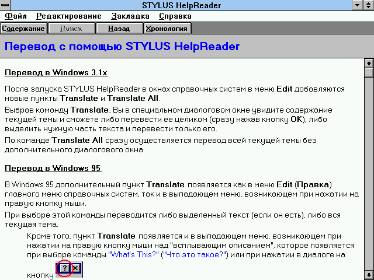
Task: Open the Редактирование menu
Action: (69, 16)
